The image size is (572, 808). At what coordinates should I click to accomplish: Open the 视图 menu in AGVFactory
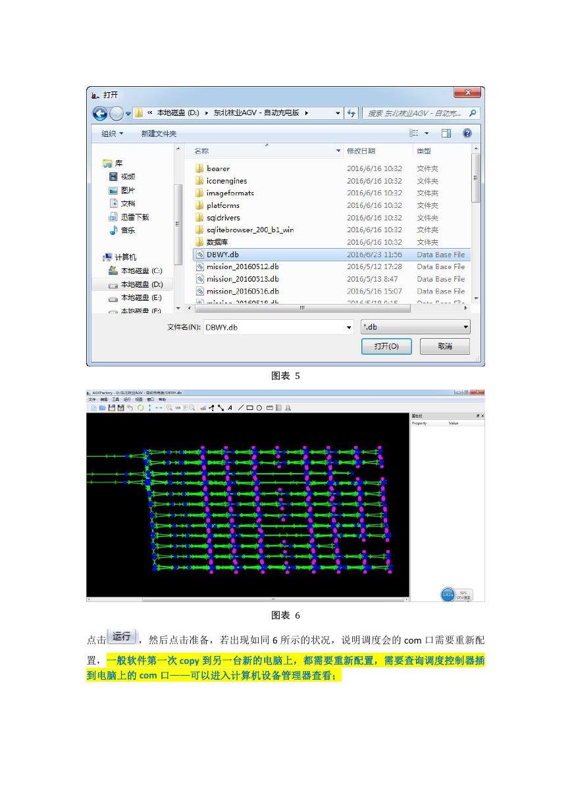tap(139, 399)
